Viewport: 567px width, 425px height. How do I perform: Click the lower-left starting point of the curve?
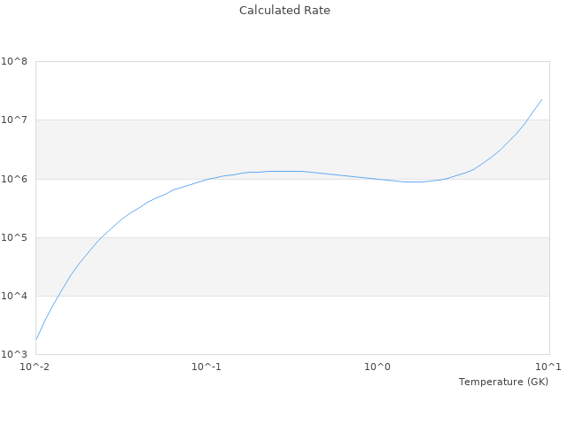pos(36,339)
